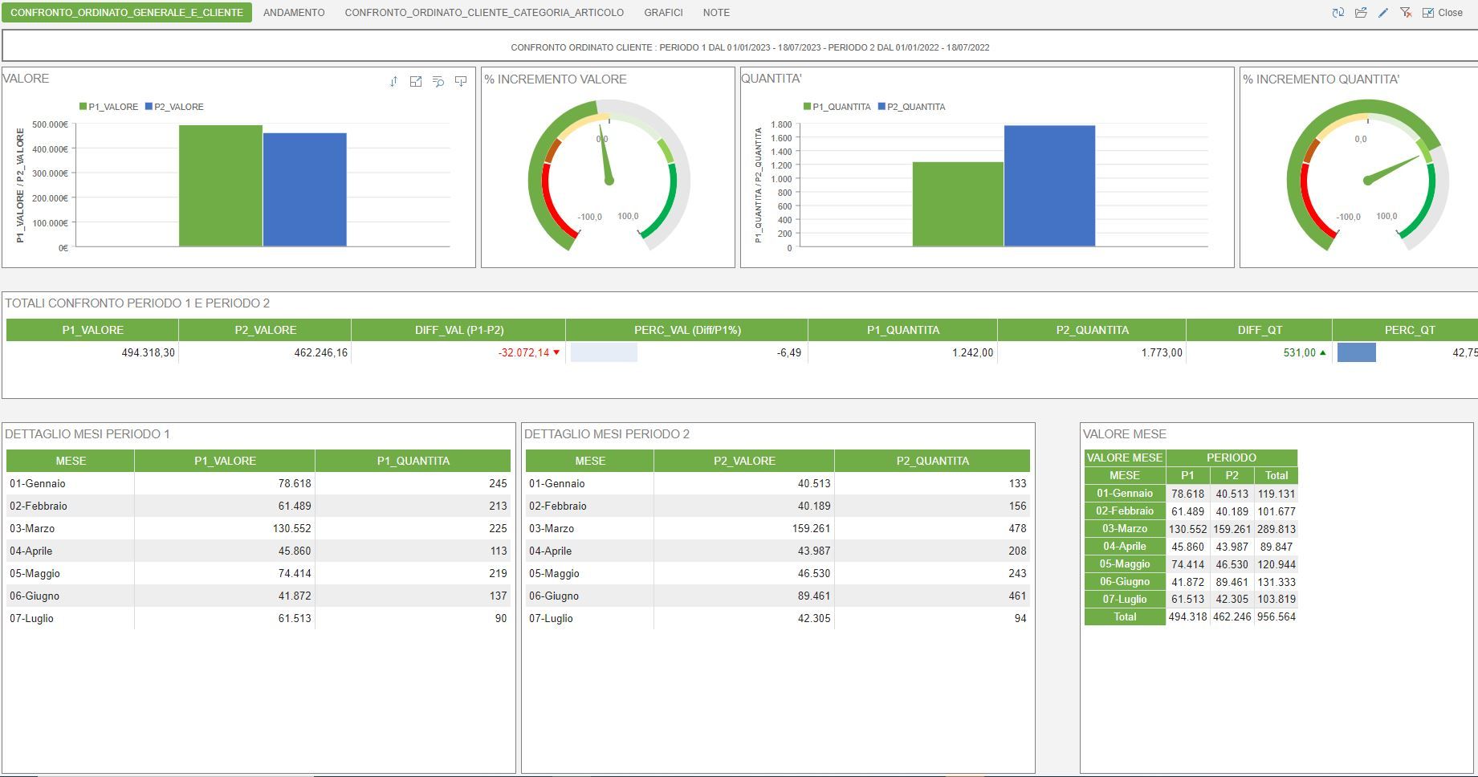Click the pencil edit icon
Image resolution: width=1478 pixels, height=777 pixels.
click(1383, 13)
